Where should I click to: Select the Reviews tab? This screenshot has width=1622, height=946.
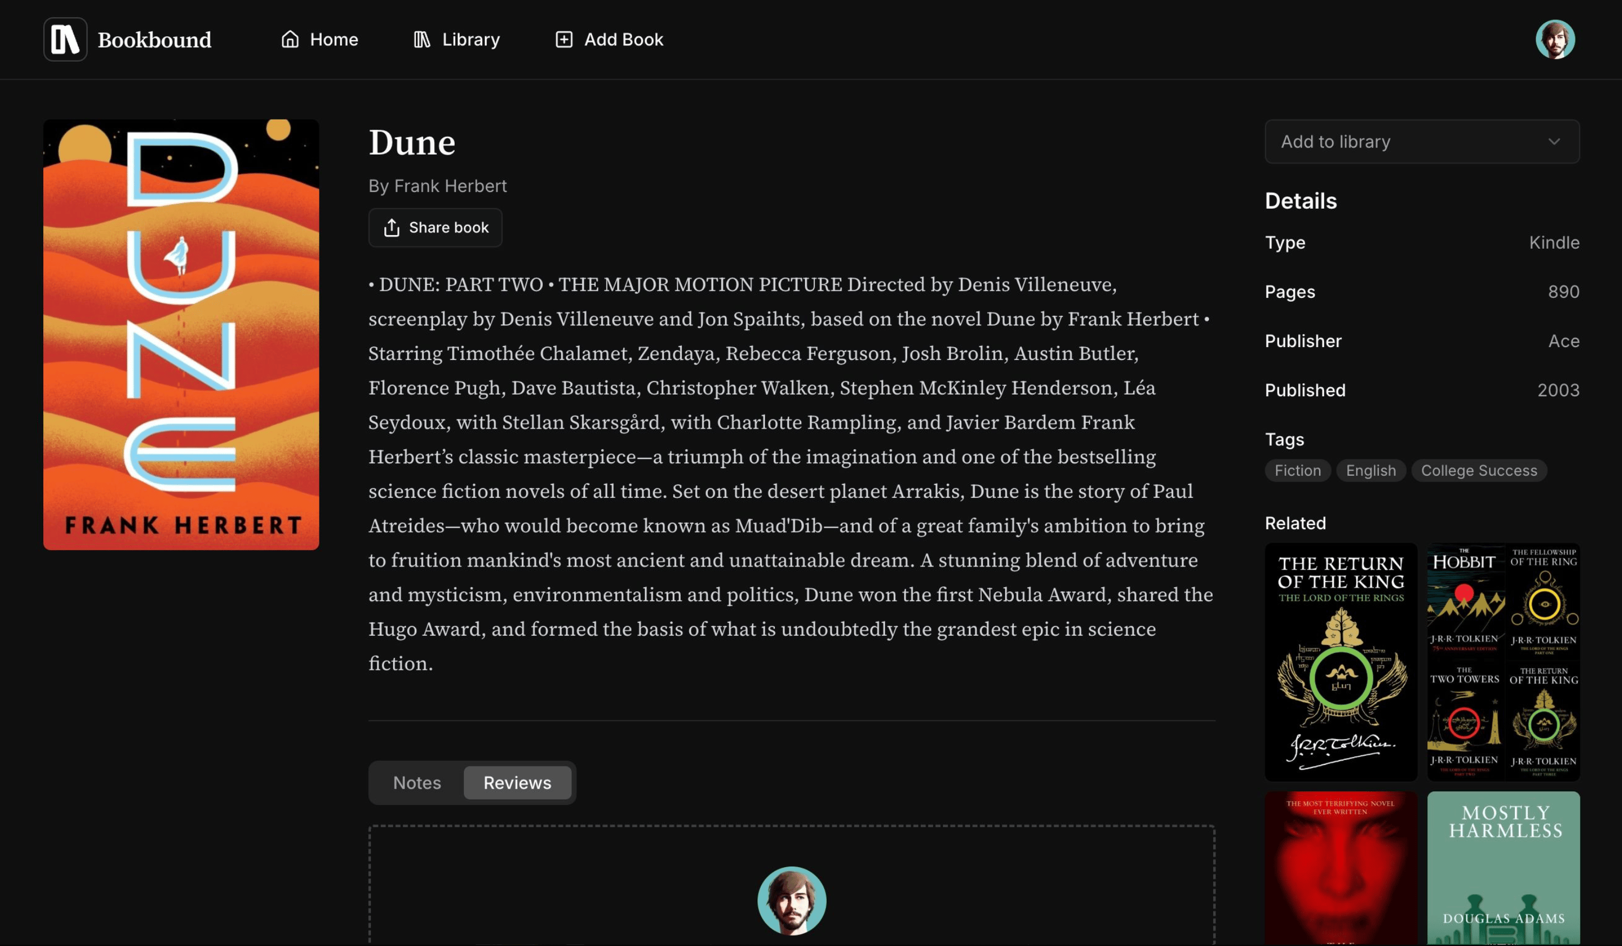pos(517,783)
